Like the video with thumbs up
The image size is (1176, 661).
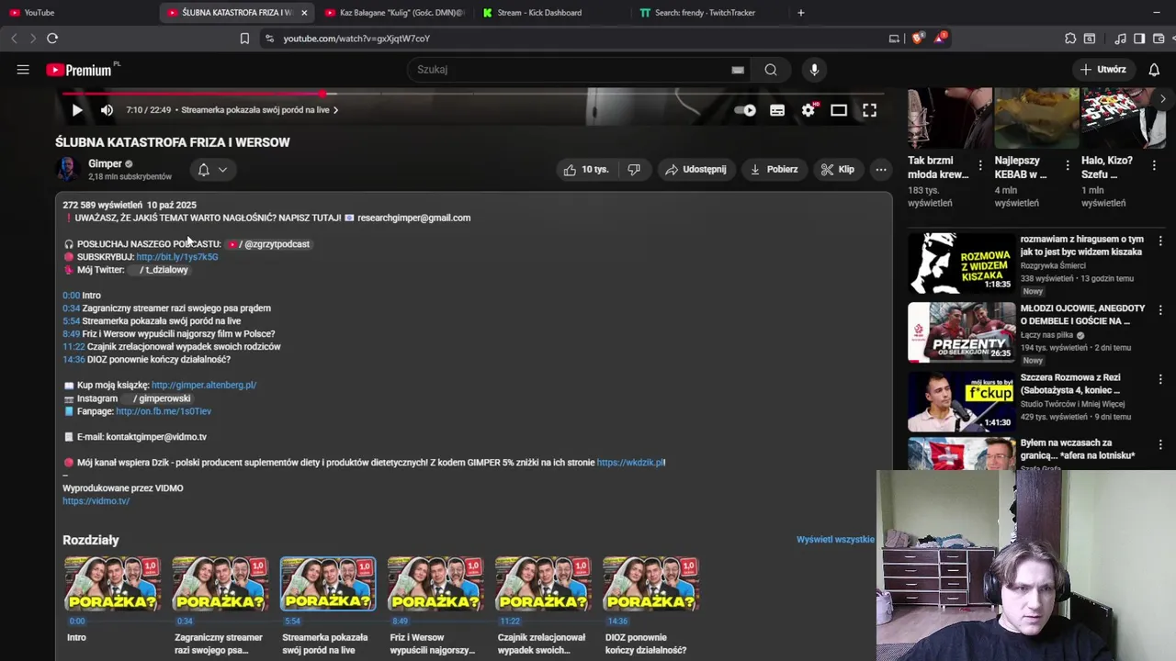coord(585,169)
